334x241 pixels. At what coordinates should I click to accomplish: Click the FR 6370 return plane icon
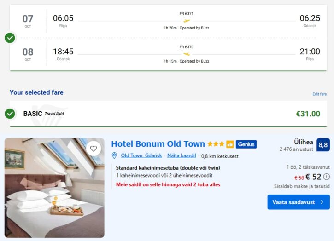pos(187,54)
